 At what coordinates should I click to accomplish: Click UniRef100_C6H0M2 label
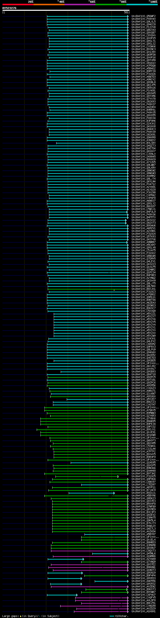(143, 344)
